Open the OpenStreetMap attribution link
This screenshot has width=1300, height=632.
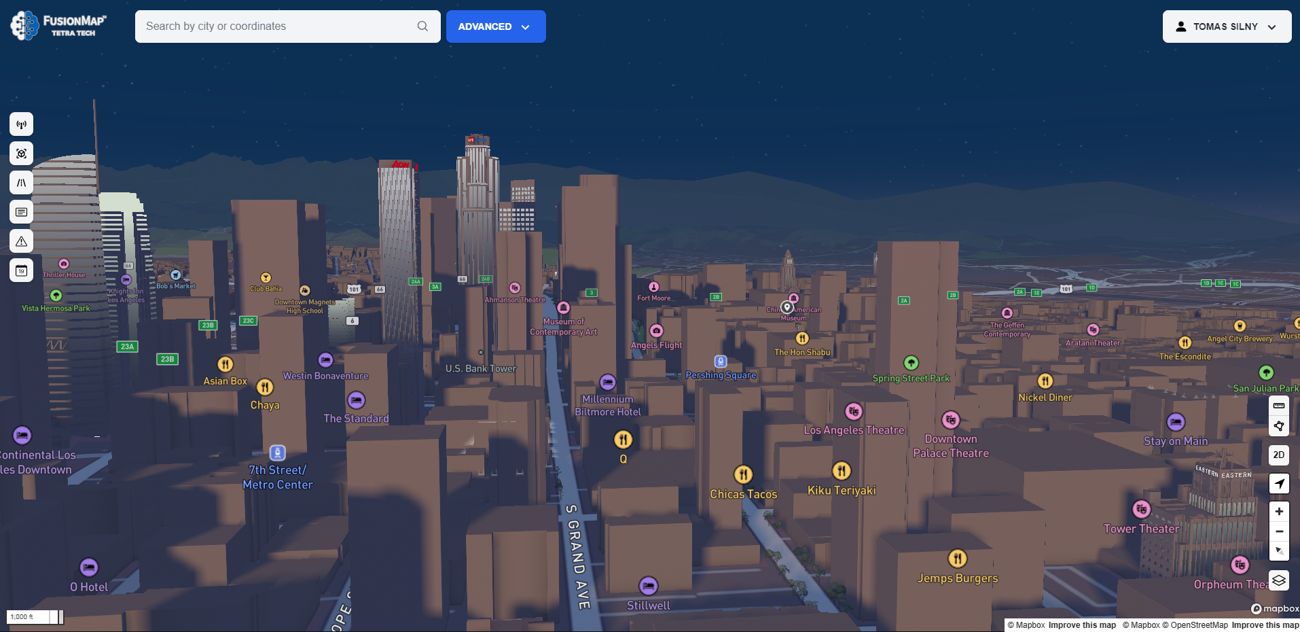(1195, 625)
